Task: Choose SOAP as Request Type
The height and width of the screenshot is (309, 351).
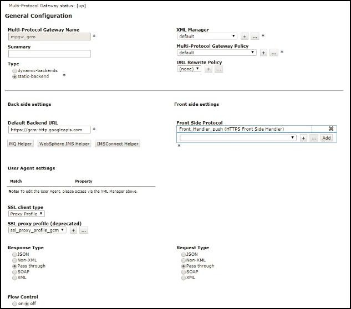Action: pyautogui.click(x=184, y=272)
